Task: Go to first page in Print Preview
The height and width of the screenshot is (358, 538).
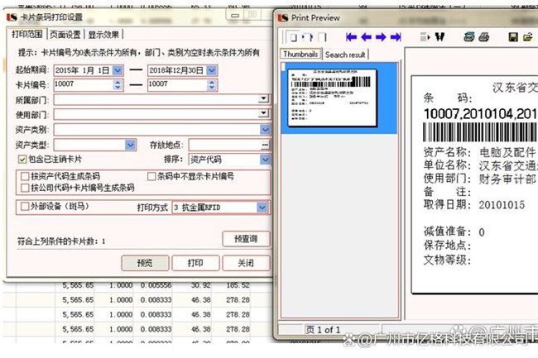Action: [351, 37]
